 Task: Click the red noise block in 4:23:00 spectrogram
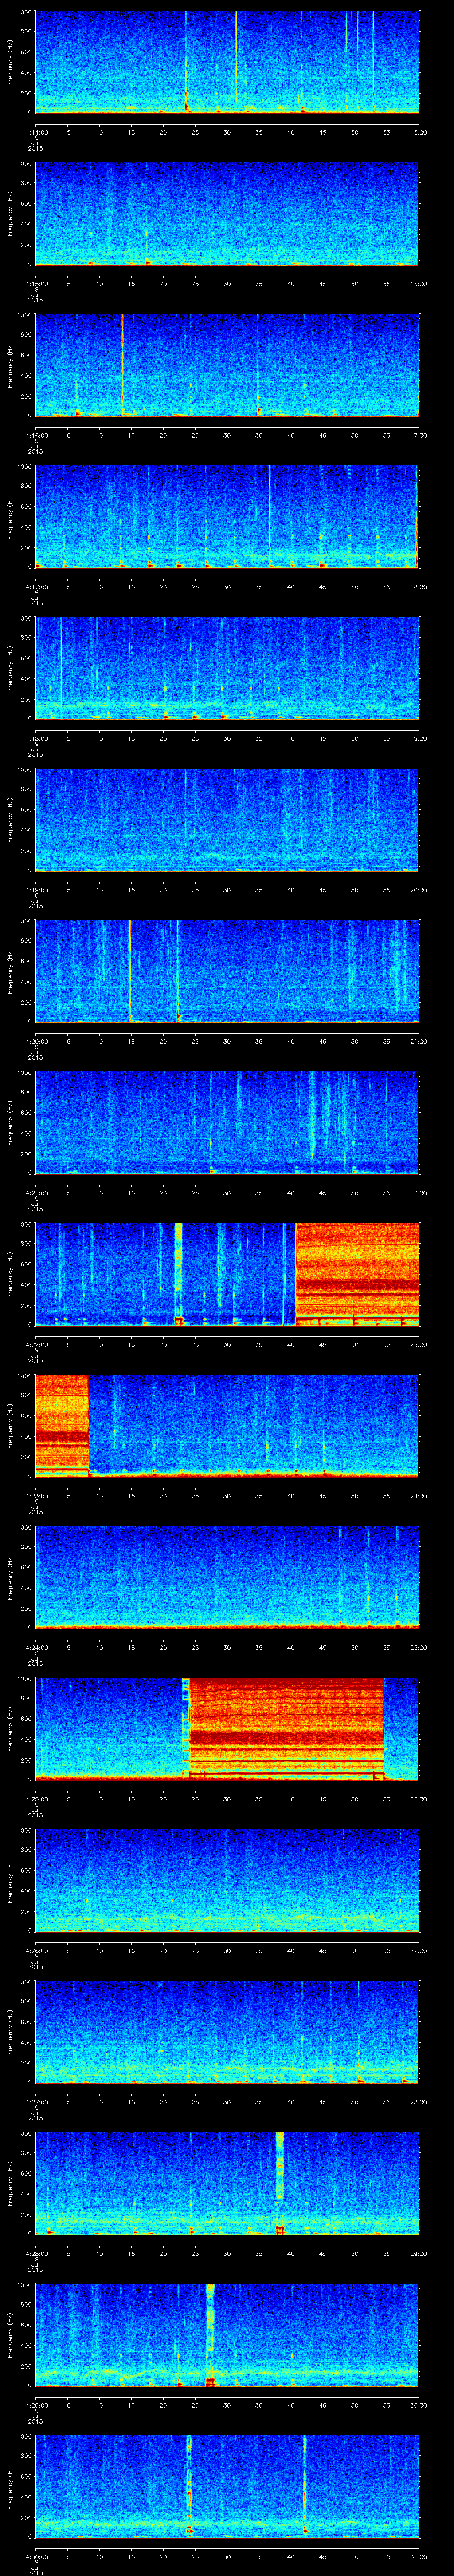pyautogui.click(x=62, y=1425)
